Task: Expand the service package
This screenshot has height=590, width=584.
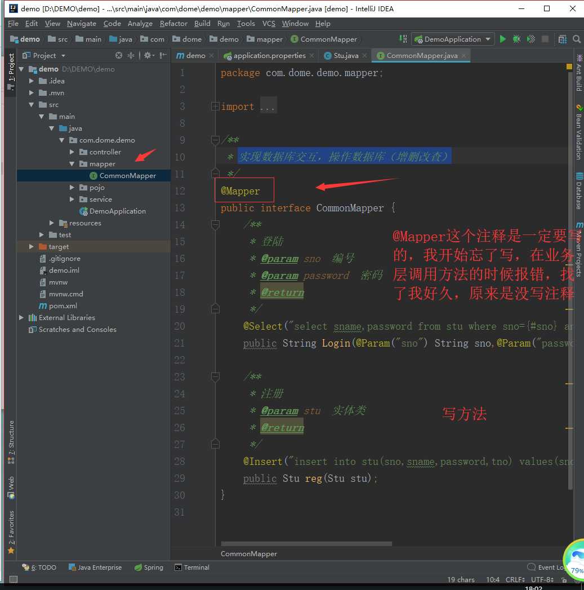Action: click(72, 199)
